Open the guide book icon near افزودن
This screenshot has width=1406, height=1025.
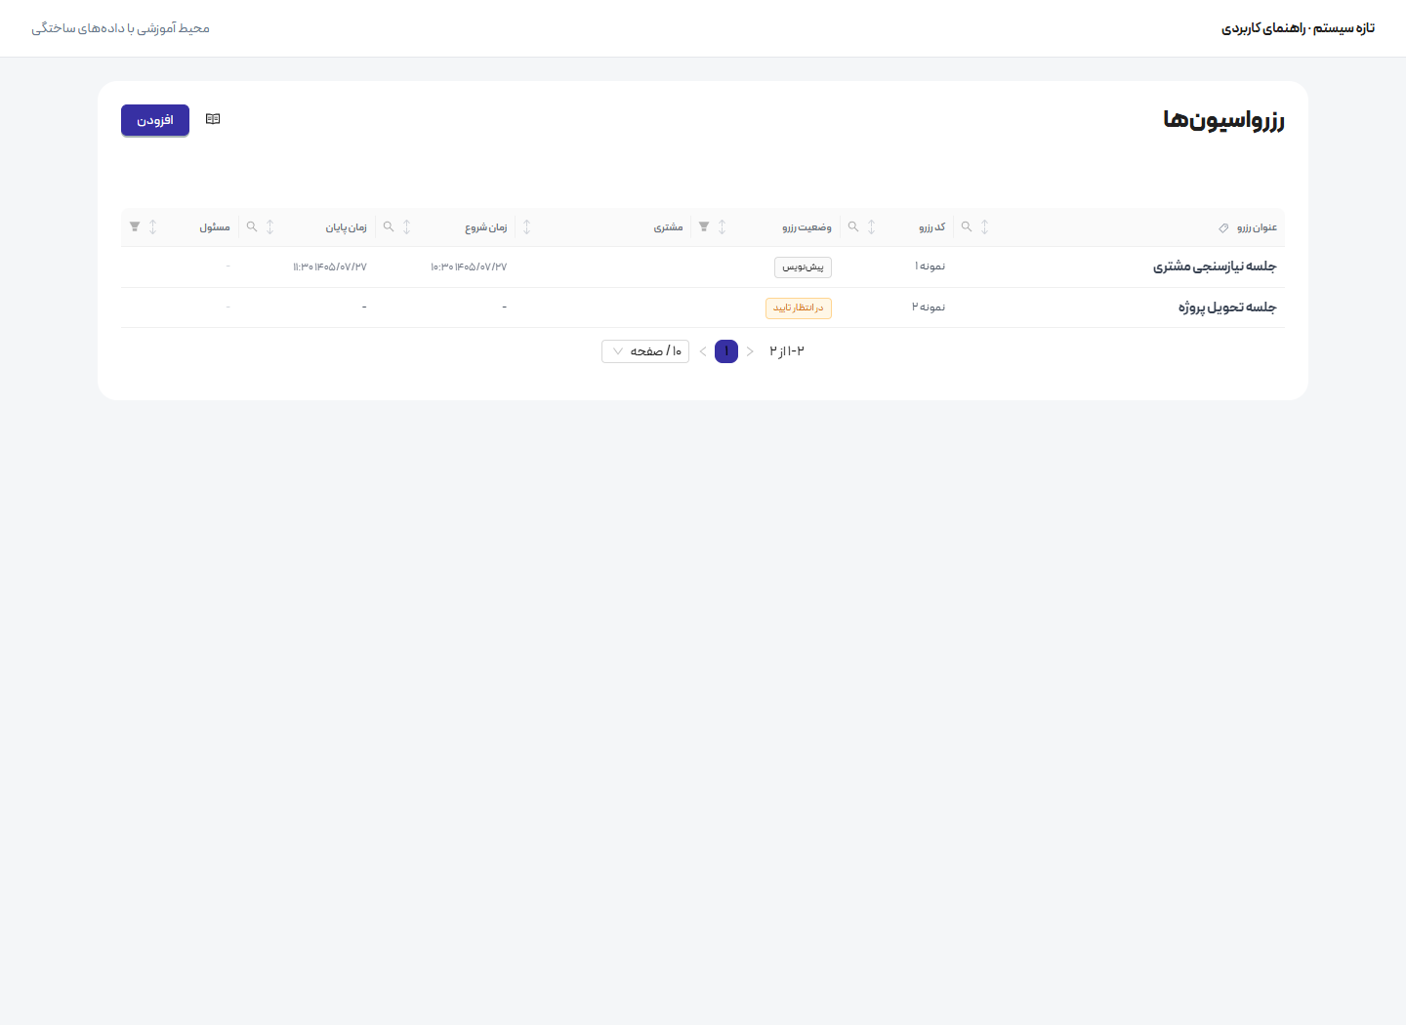pos(213,119)
